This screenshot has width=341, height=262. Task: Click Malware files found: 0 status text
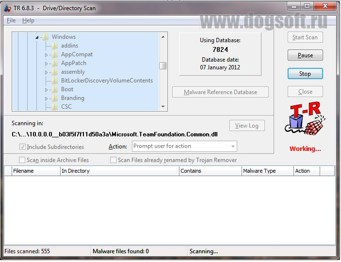coord(121,251)
